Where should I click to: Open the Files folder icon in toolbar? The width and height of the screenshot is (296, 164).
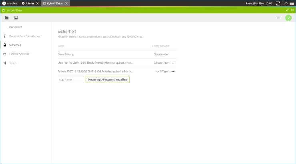pyautogui.click(x=7, y=18)
